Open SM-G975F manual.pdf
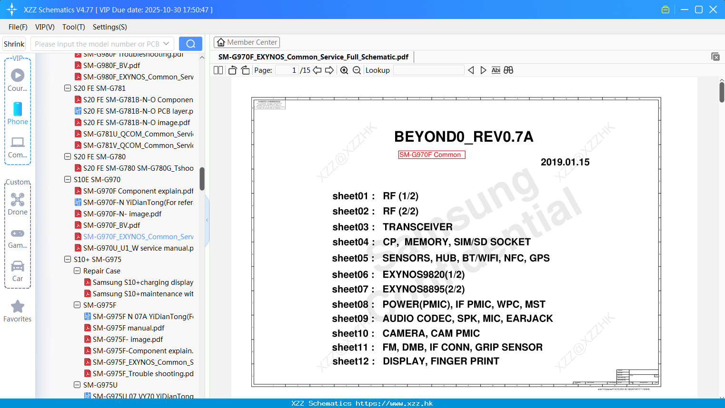The image size is (725, 408). tap(124, 328)
